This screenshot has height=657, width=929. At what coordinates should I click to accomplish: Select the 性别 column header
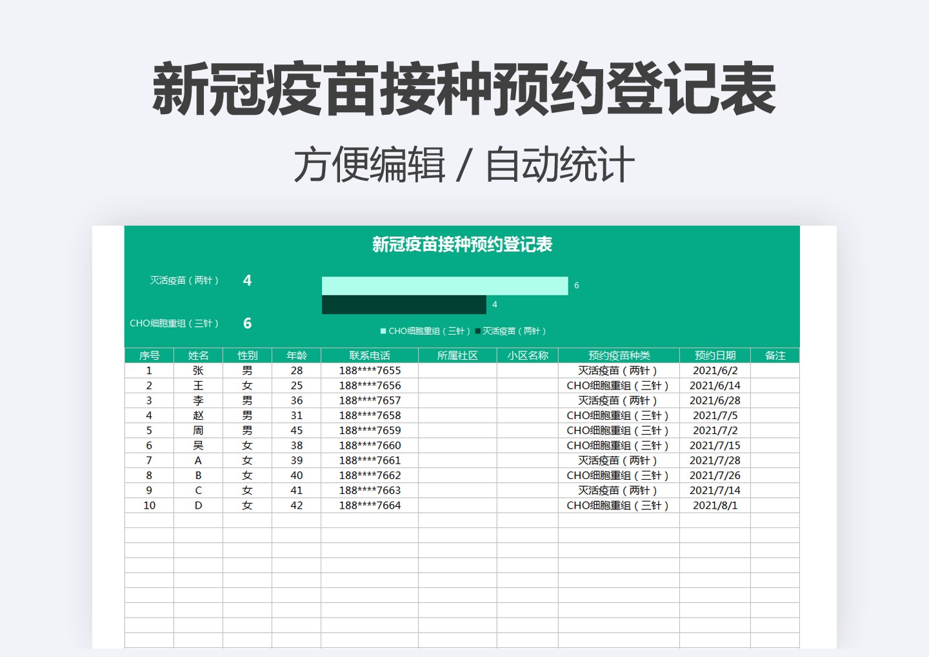click(248, 355)
